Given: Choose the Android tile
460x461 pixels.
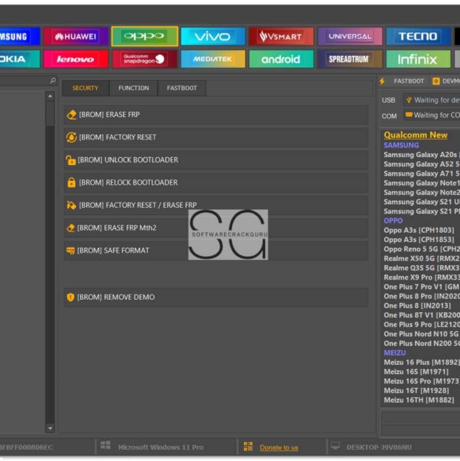Looking at the screenshot, I should pos(281,59).
